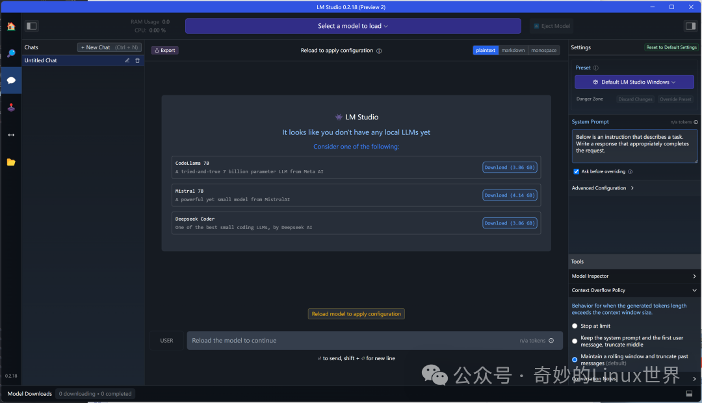Click the 0.2.18 version label in sidebar
702x403 pixels.
point(11,376)
